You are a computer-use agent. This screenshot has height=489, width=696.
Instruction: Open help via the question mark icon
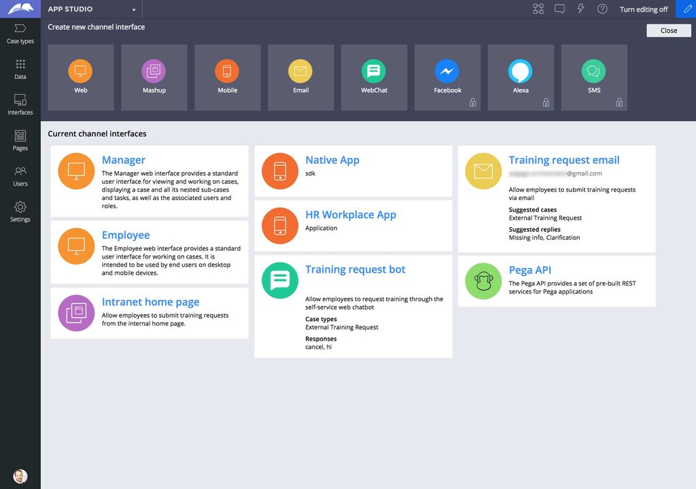tap(602, 9)
